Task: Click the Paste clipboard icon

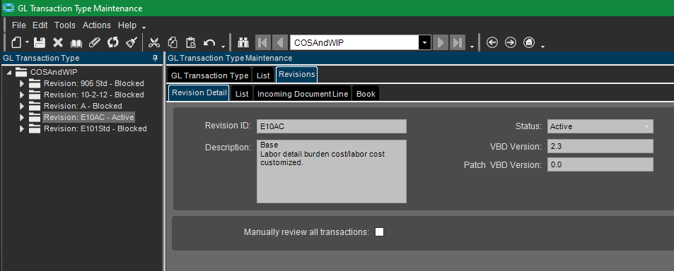Action: 191,42
